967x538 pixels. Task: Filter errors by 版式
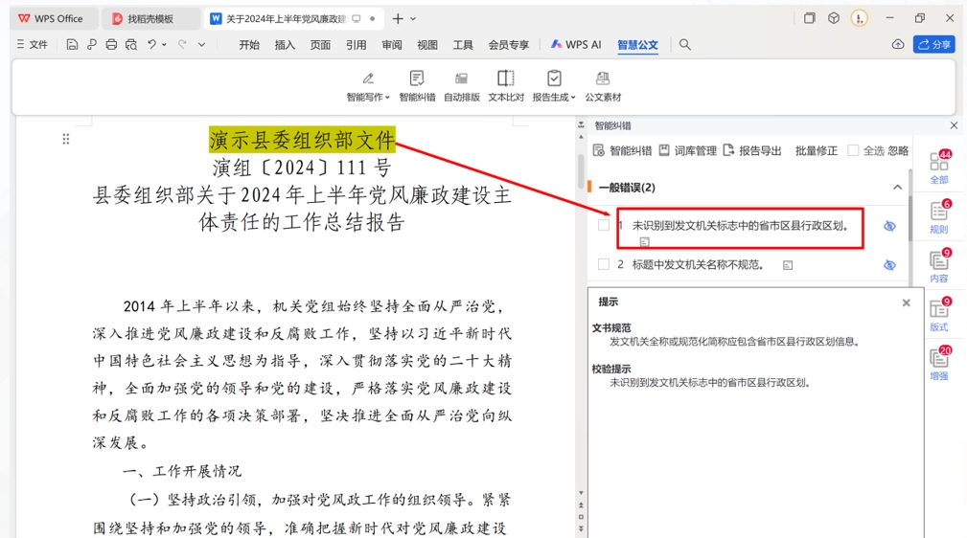(939, 315)
